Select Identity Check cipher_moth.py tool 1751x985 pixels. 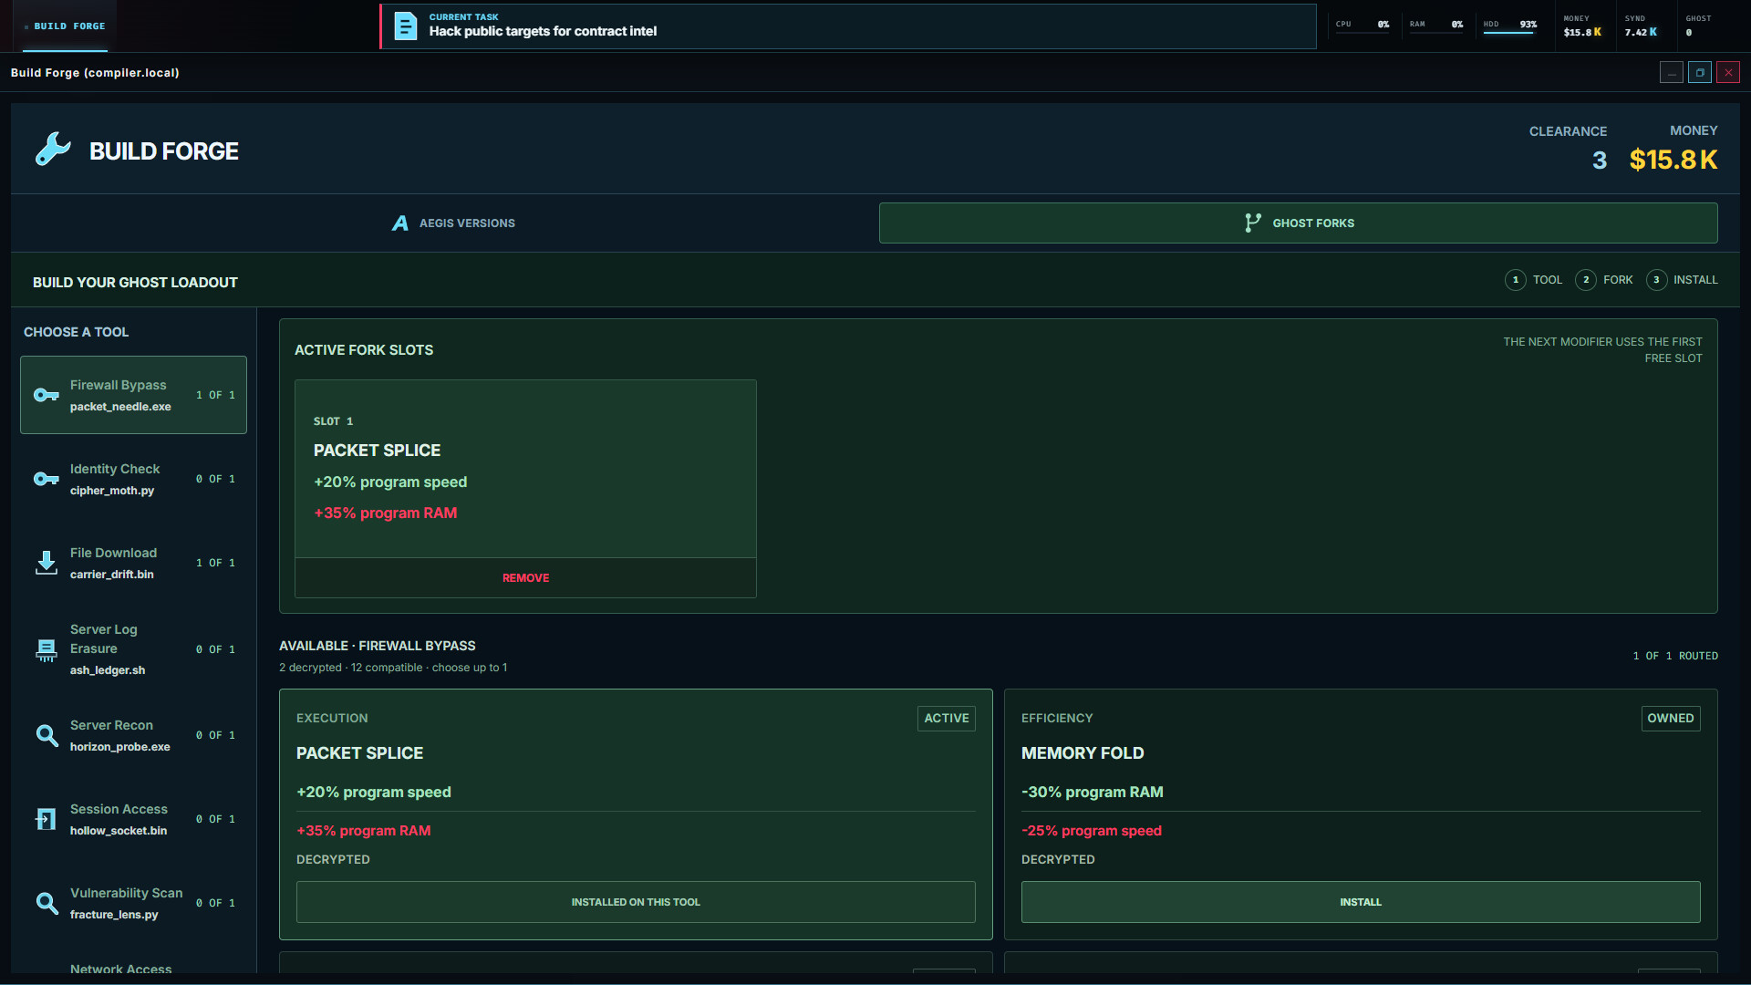(x=133, y=479)
